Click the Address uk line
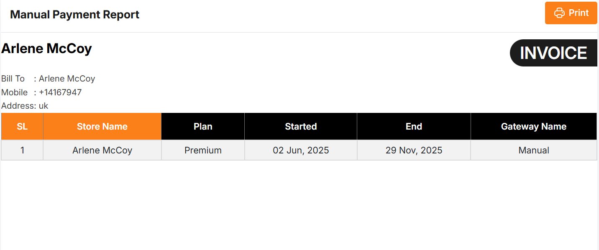The width and height of the screenshot is (599, 250). coord(25,106)
